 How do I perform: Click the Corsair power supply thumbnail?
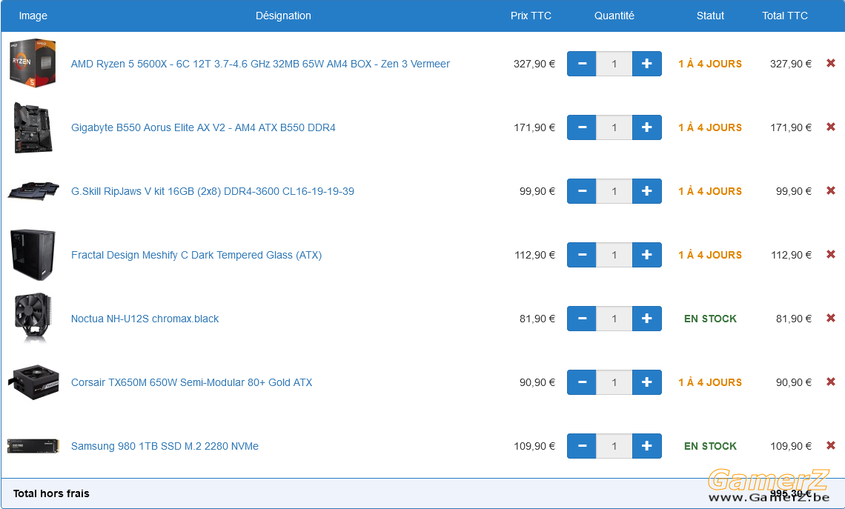point(33,382)
